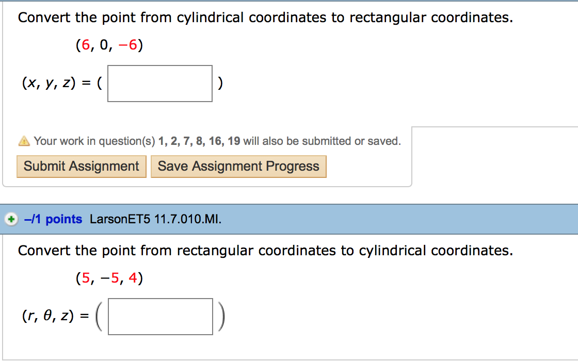Select the (r, θ, z) answer input box
The image size is (578, 362).
160,316
